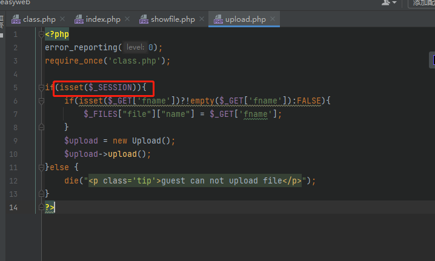Click line number 12 in the gutter
Screen dimensions: 435x261
13,181
